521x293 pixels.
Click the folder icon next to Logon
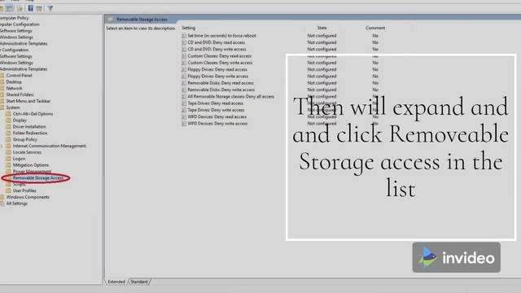[x=8, y=159]
